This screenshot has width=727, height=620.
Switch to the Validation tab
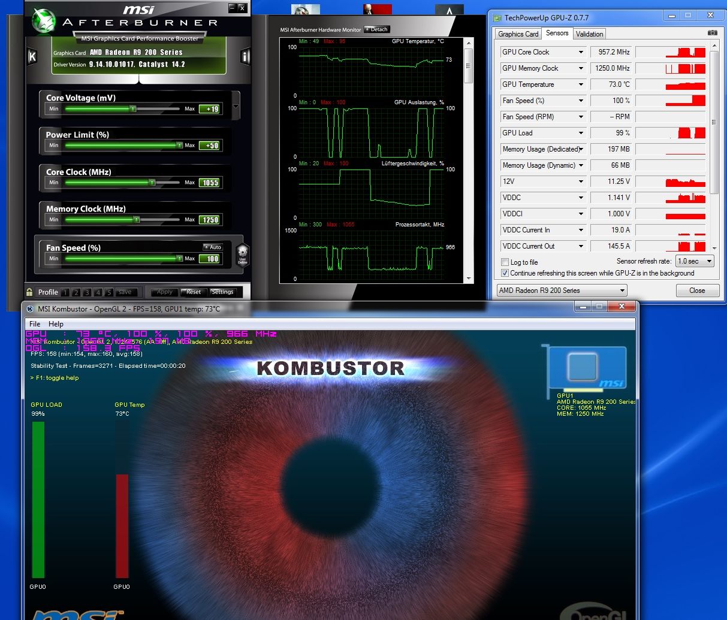589,34
